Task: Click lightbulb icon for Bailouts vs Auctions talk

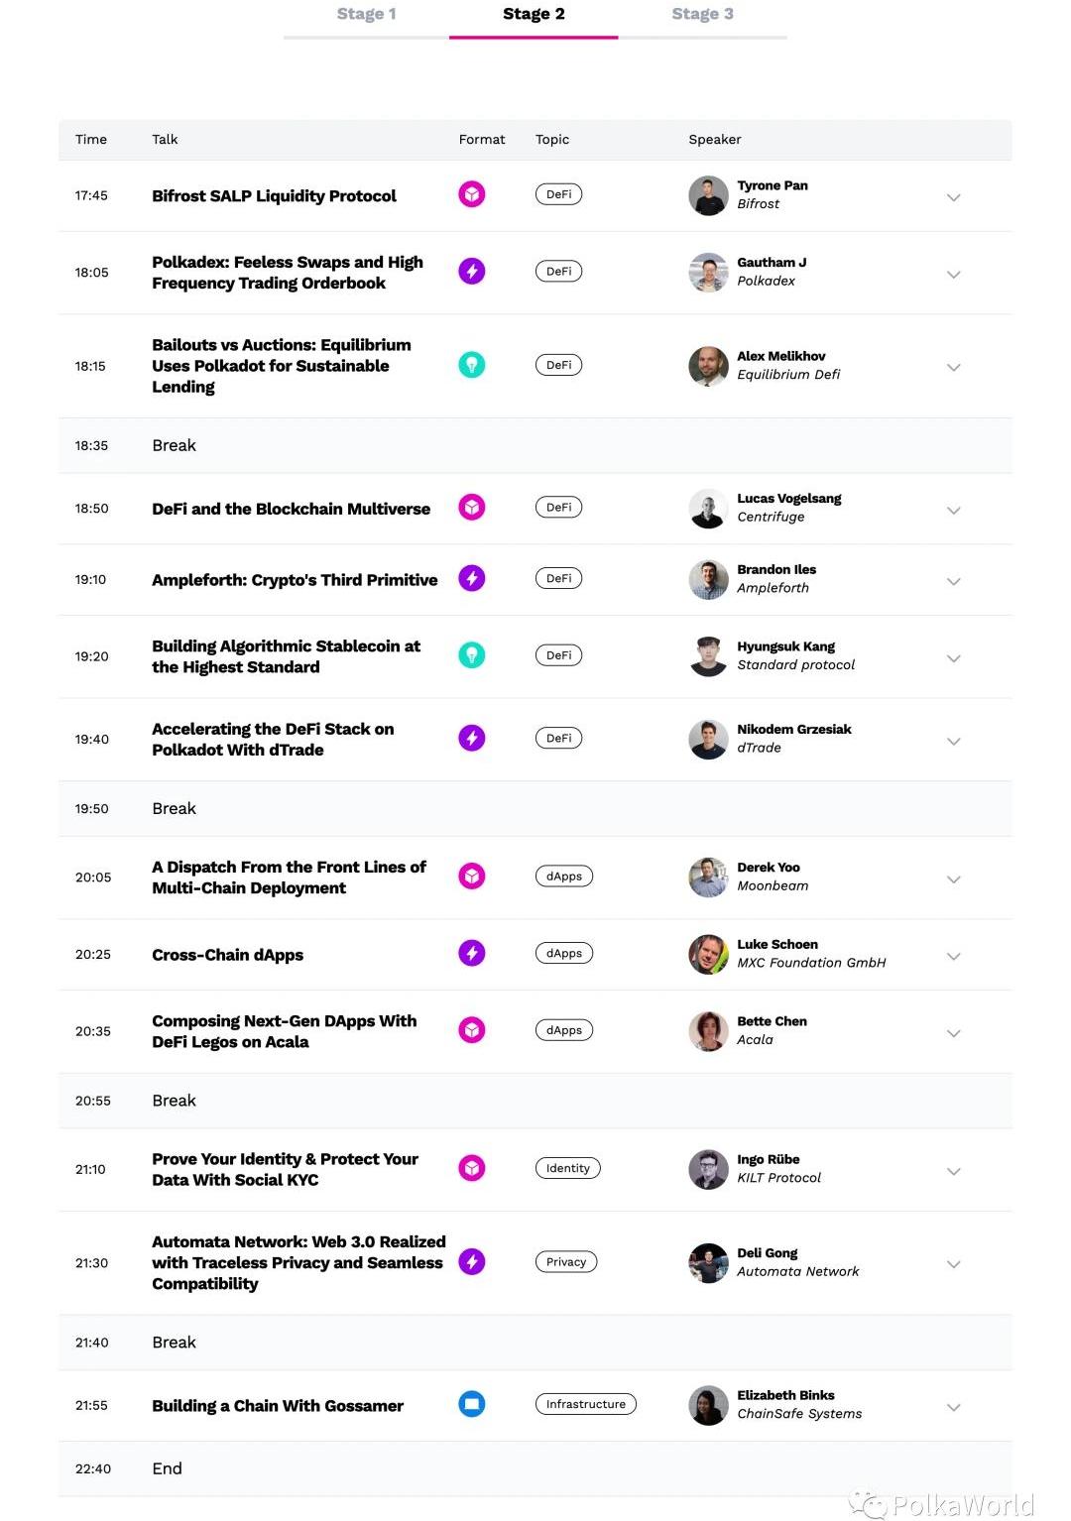Action: (x=472, y=365)
